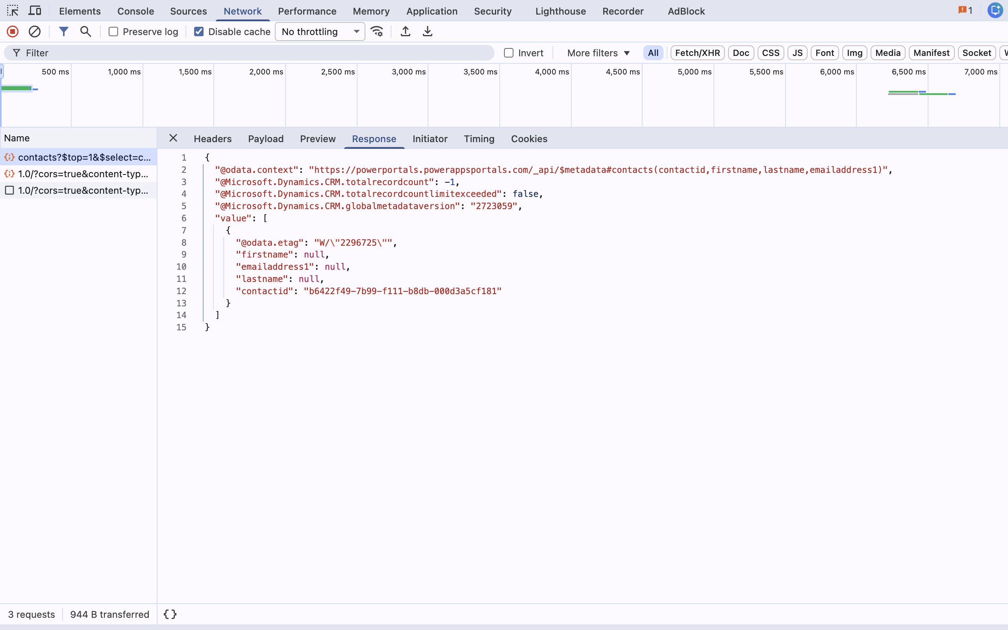
Task: Clear the network log
Action: 35,31
